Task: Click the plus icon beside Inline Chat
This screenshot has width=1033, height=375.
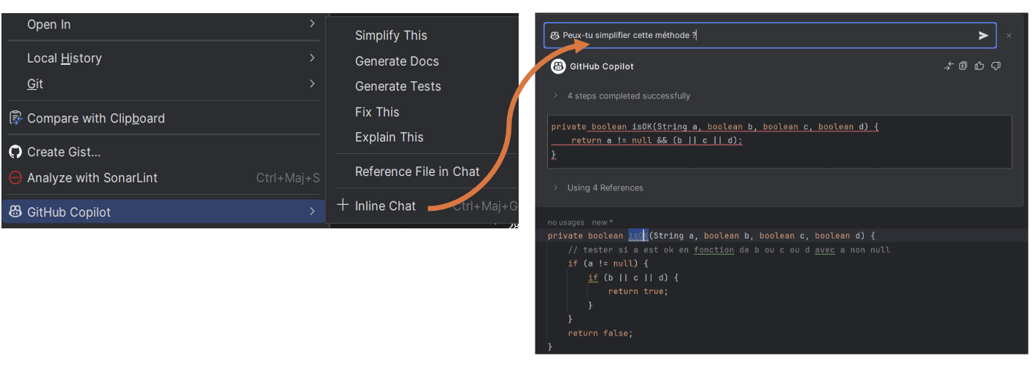Action: pyautogui.click(x=343, y=206)
